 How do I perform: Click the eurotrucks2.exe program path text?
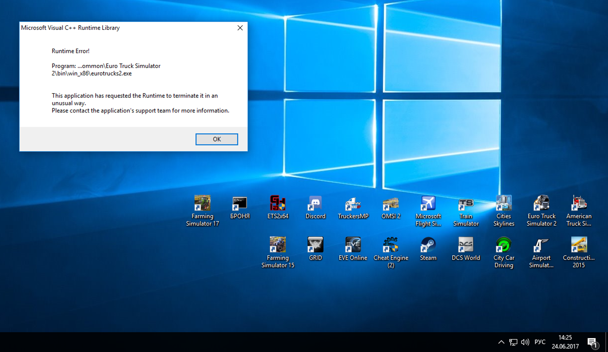click(106, 70)
